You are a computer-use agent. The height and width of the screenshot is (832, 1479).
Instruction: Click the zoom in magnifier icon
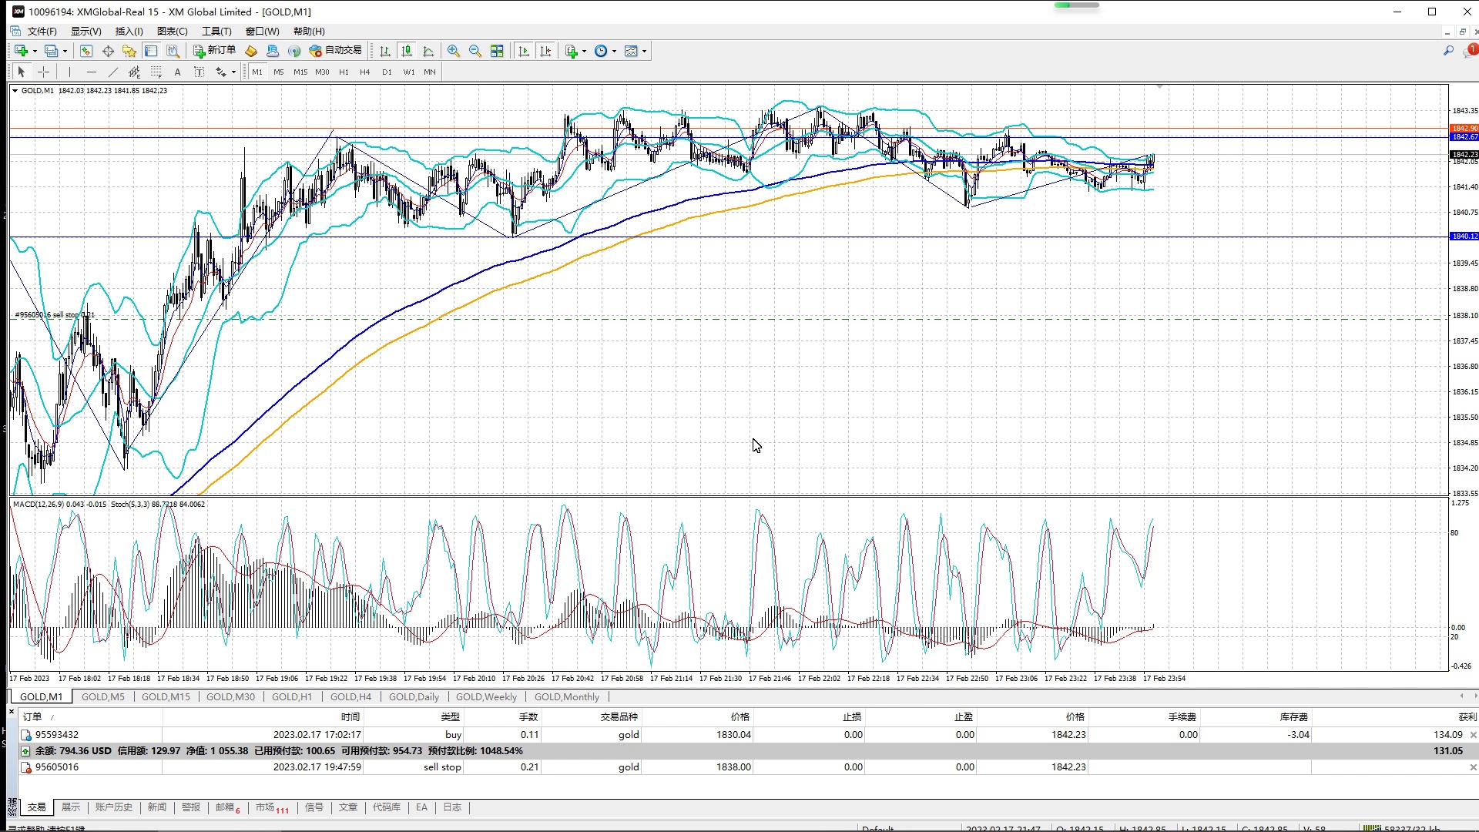(454, 51)
